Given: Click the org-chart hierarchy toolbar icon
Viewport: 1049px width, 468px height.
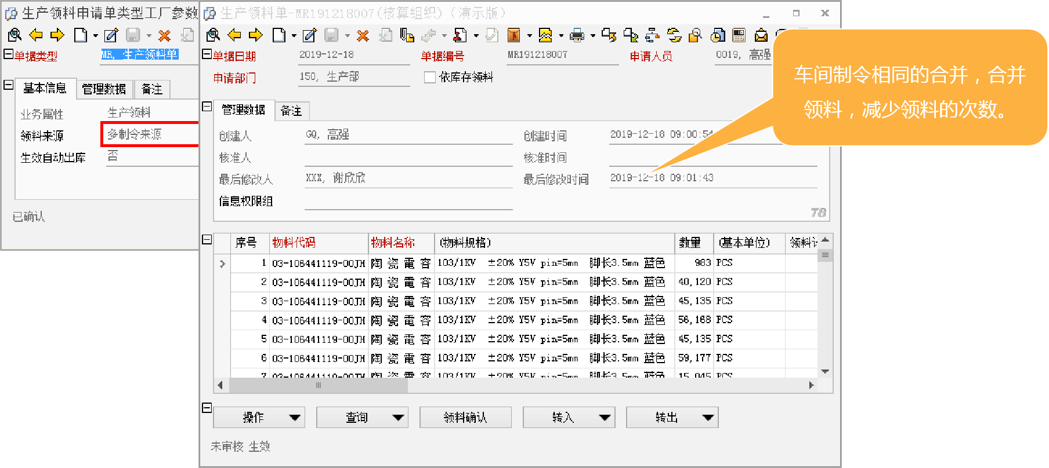Looking at the screenshot, I should [652, 35].
